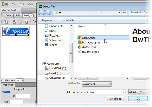Open the All Files type filter dropdown
The height and width of the screenshot is (107, 152).
point(140,92)
